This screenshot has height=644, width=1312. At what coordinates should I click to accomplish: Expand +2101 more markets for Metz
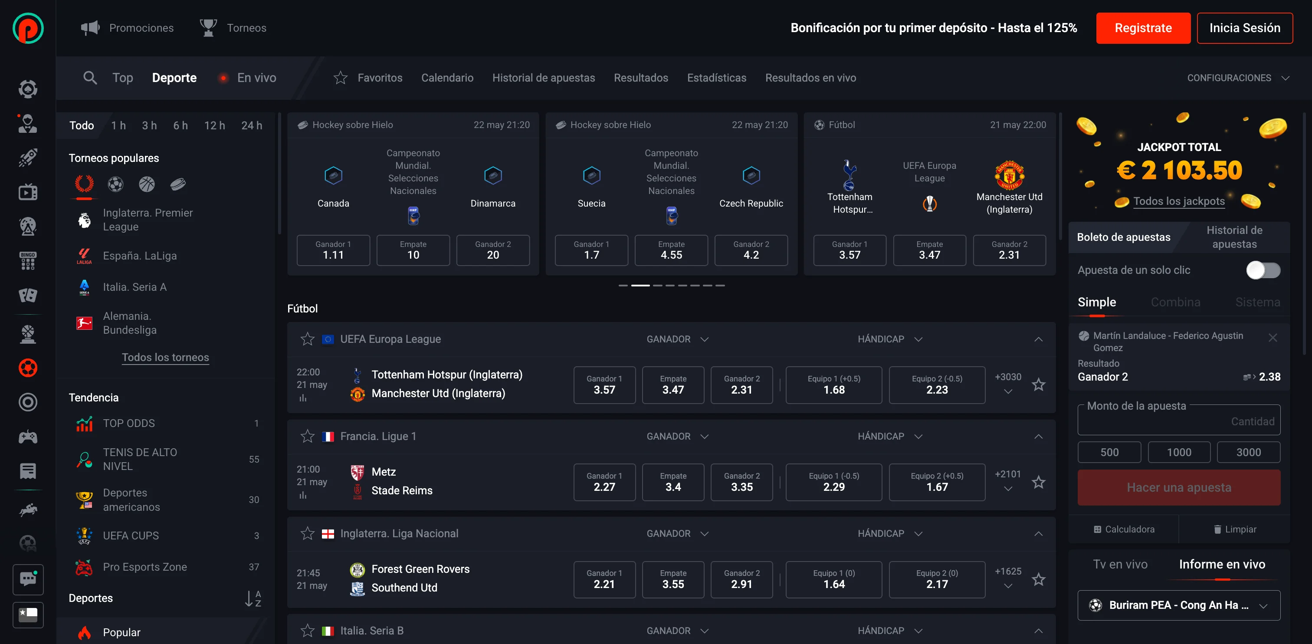(1008, 481)
